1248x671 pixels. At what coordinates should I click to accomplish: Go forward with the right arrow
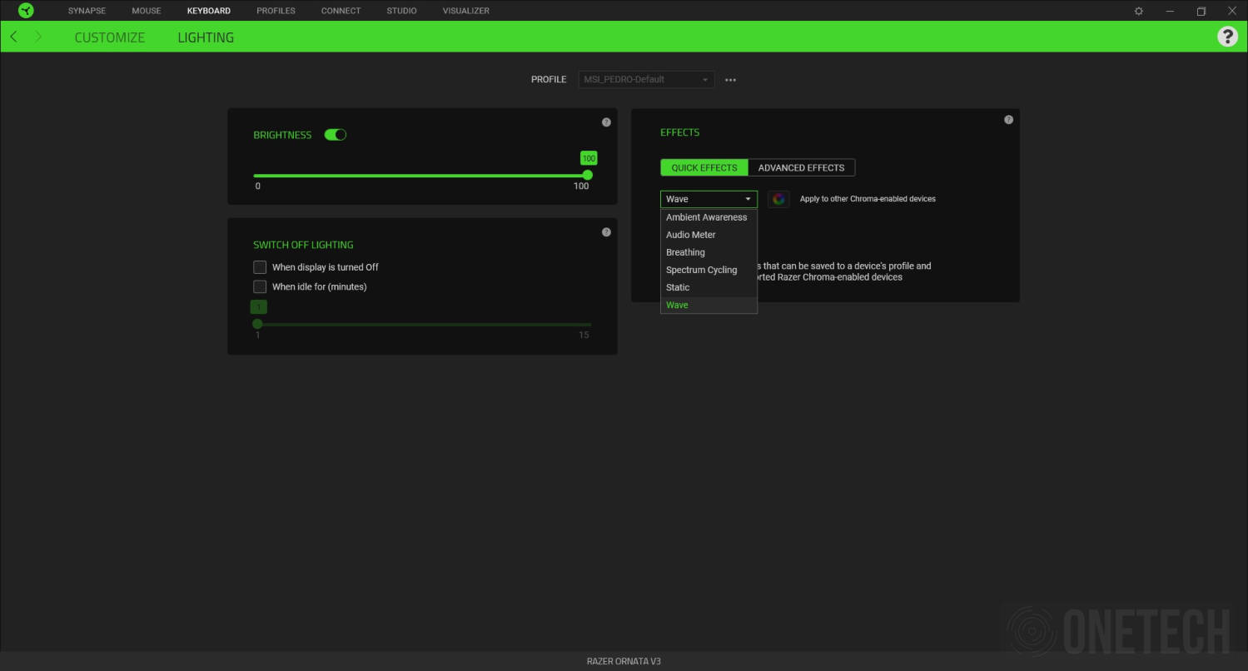pyautogui.click(x=38, y=37)
